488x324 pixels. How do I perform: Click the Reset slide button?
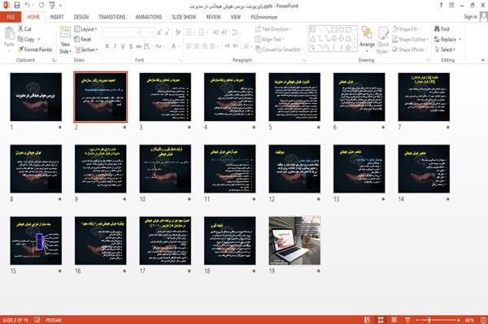83,39
